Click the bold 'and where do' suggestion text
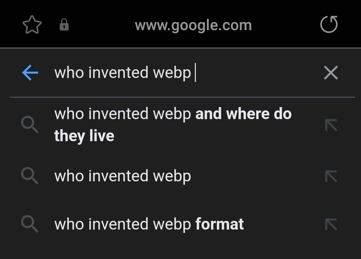Screen dimensions: 361x259 pyautogui.click(x=243, y=114)
